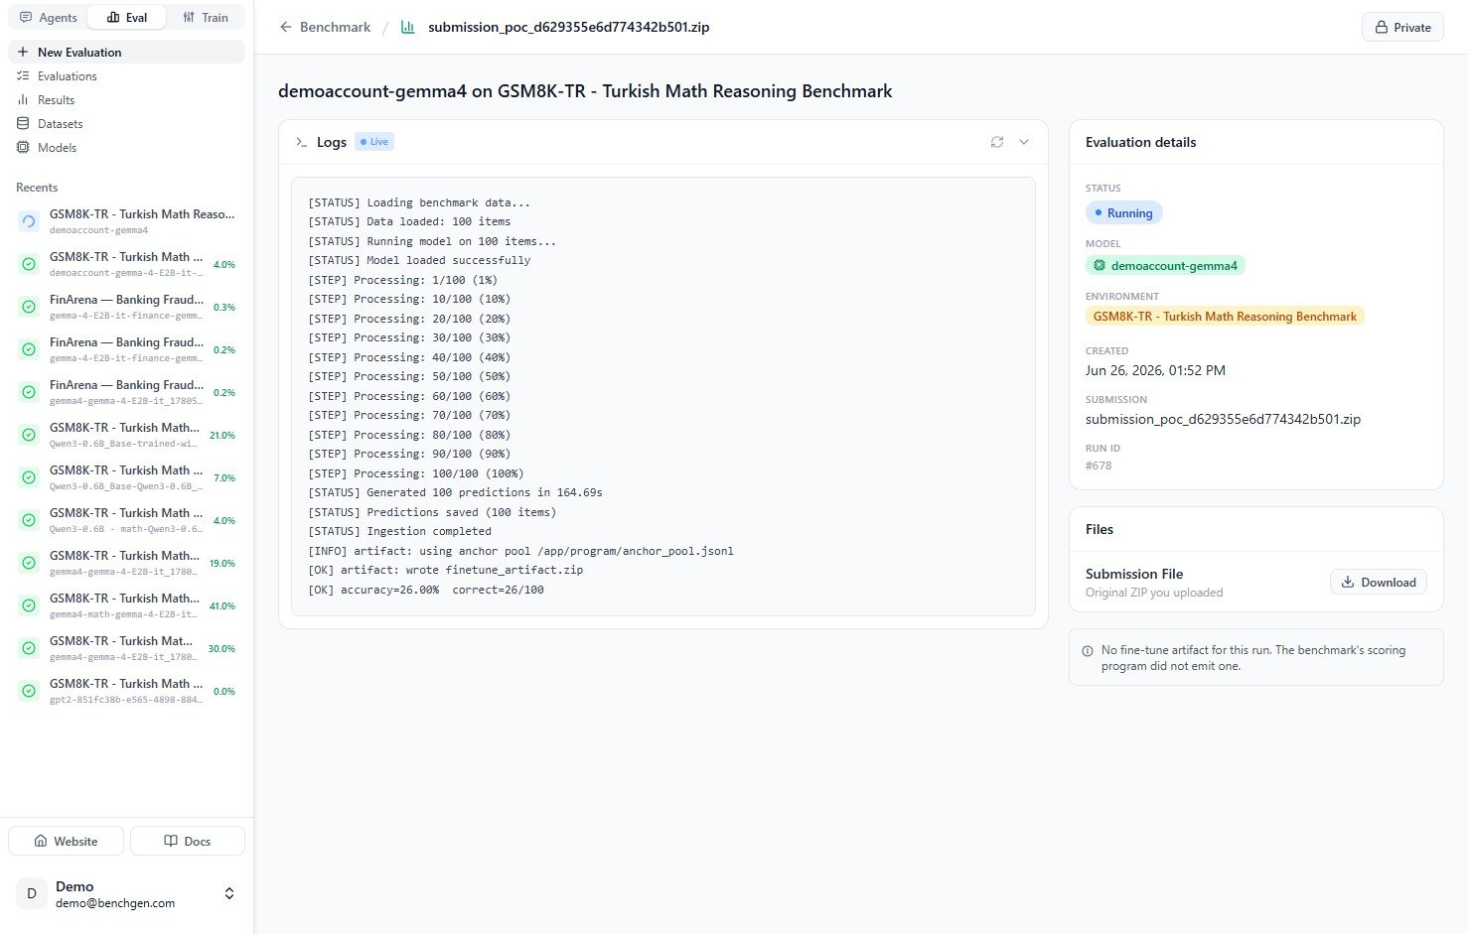Open Results in sidebar
The image size is (1468, 934).
(x=126, y=99)
